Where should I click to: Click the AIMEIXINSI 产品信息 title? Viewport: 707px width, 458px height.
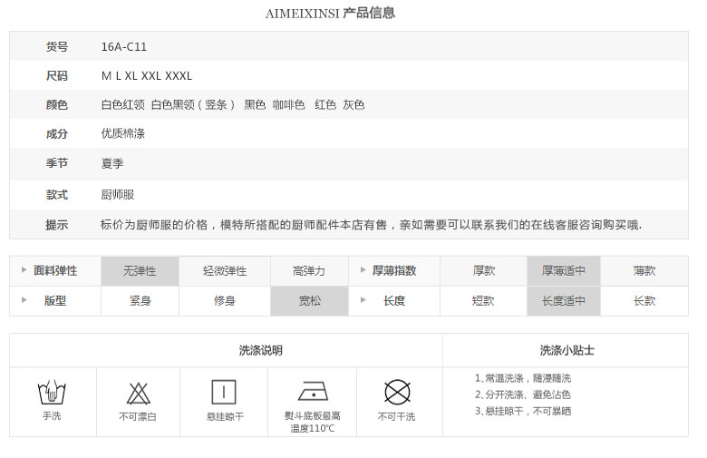click(330, 13)
